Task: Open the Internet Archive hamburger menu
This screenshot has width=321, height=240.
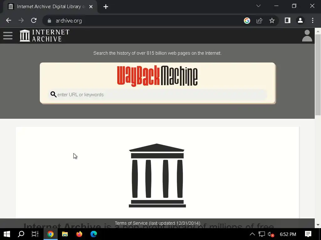Action: tap(8, 36)
